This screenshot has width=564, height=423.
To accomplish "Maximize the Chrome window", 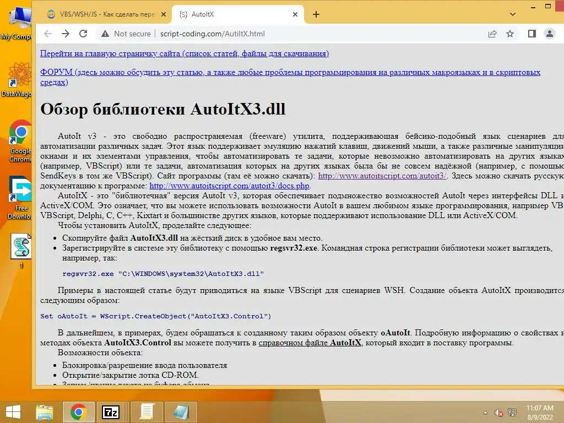I will pyautogui.click(x=548, y=6).
